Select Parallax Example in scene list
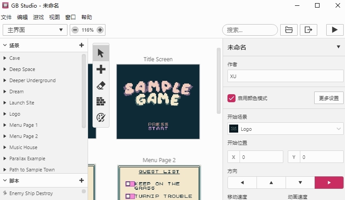Screen dimensions: 345x200 point(27,158)
